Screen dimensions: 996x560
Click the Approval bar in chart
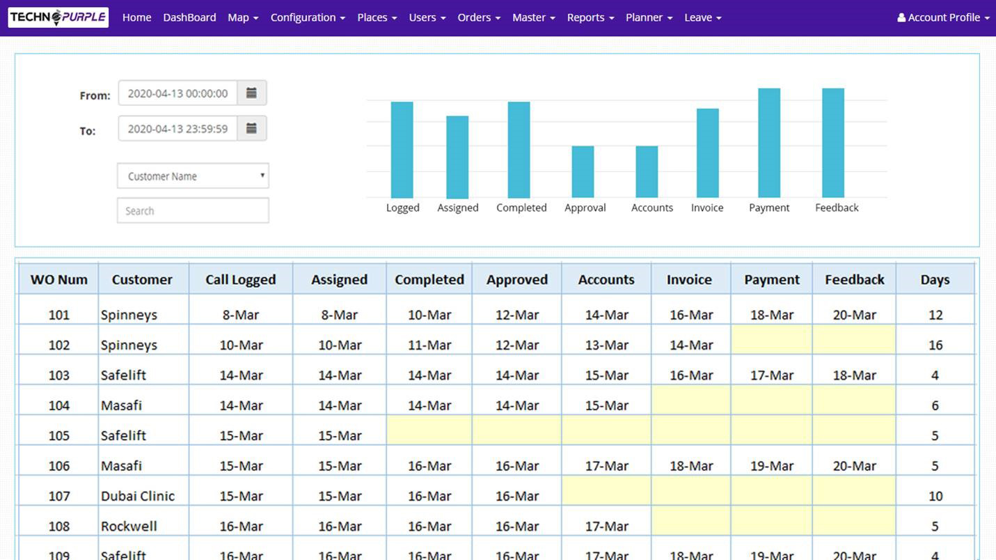pyautogui.click(x=583, y=172)
